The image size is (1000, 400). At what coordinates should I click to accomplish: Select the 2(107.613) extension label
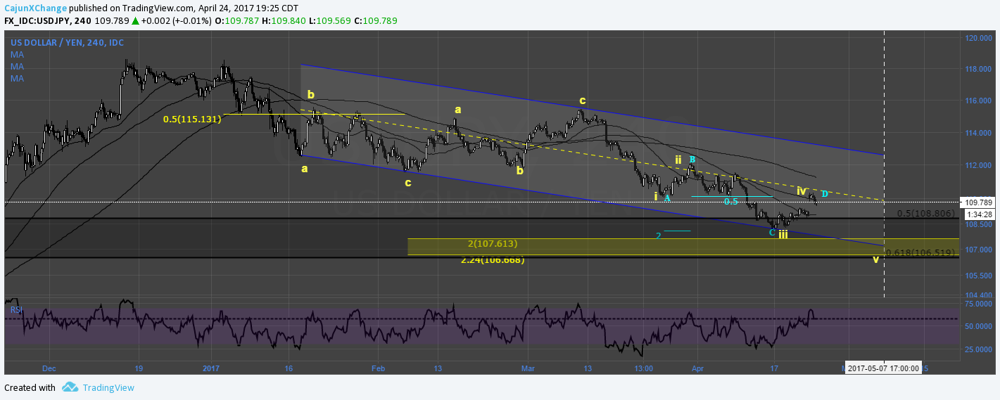click(x=493, y=244)
